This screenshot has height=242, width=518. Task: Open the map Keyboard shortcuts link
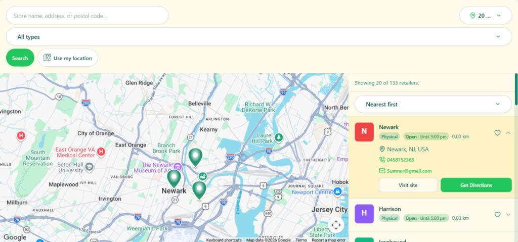224,240
